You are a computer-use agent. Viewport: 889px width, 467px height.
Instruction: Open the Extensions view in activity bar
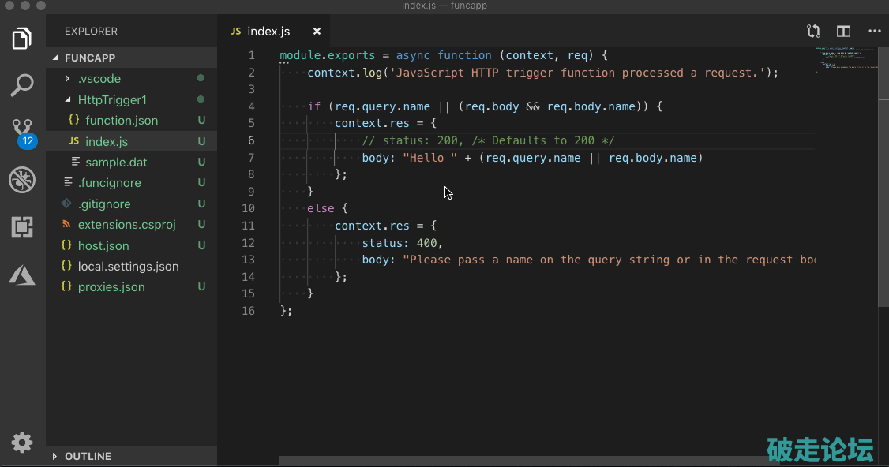coord(22,228)
